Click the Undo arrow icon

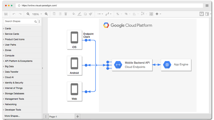coord(14,14)
